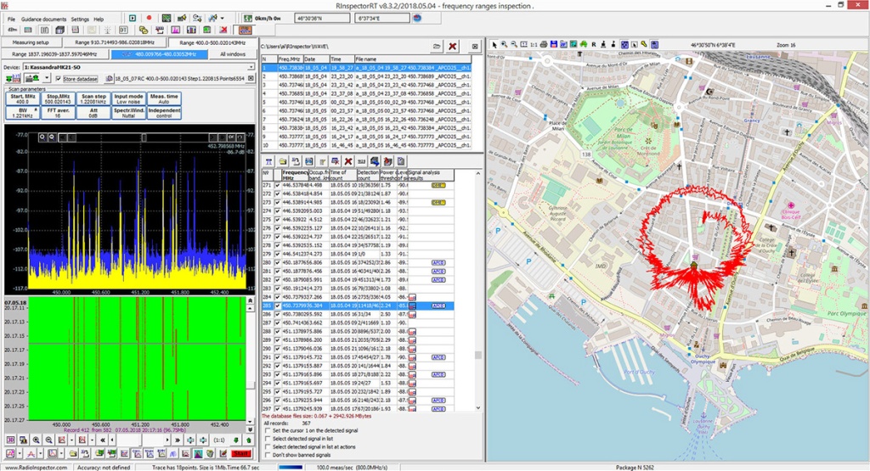Select the arrow pointer tool on map toolbar
Image resolution: width=870 pixels, height=471 pixels.
coord(494,44)
